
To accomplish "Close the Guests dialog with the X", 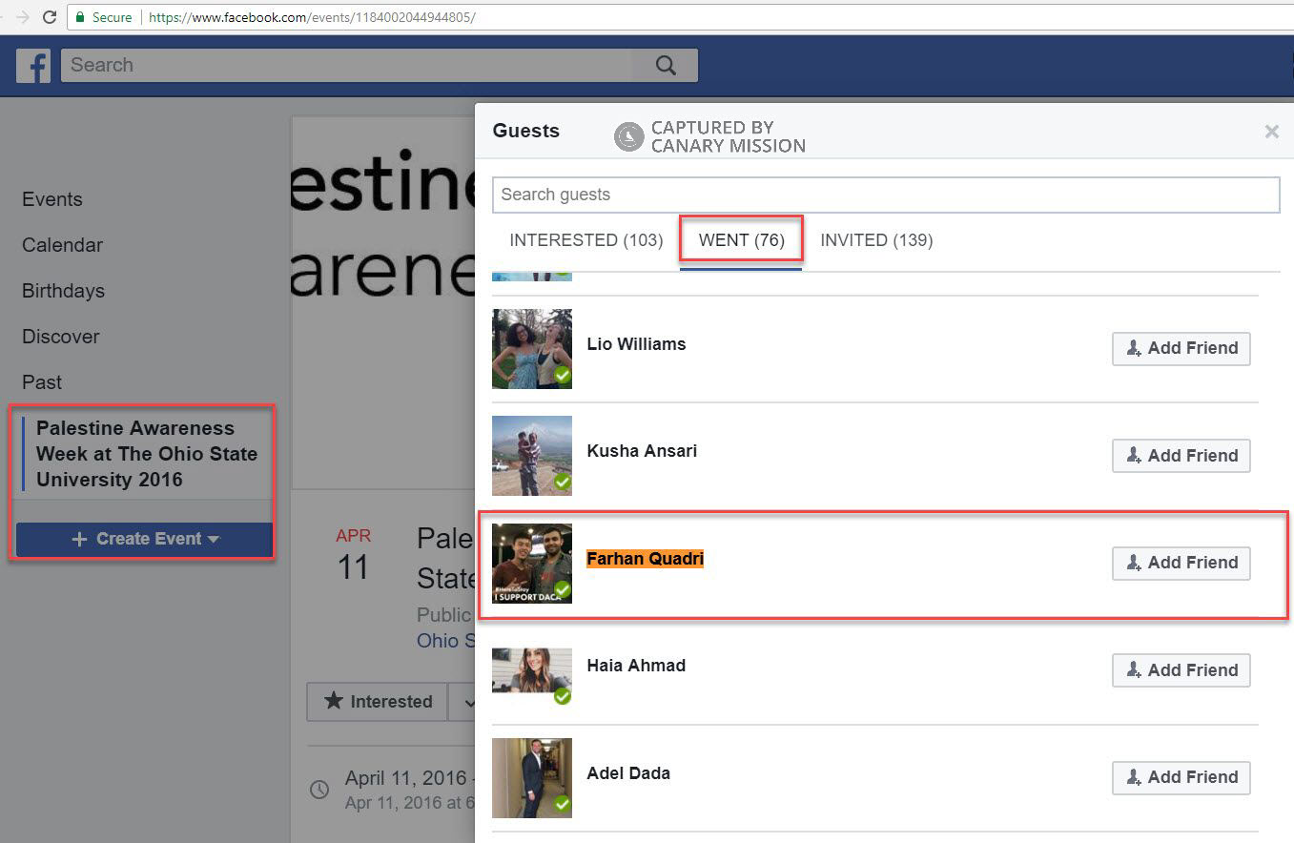I will (1271, 132).
